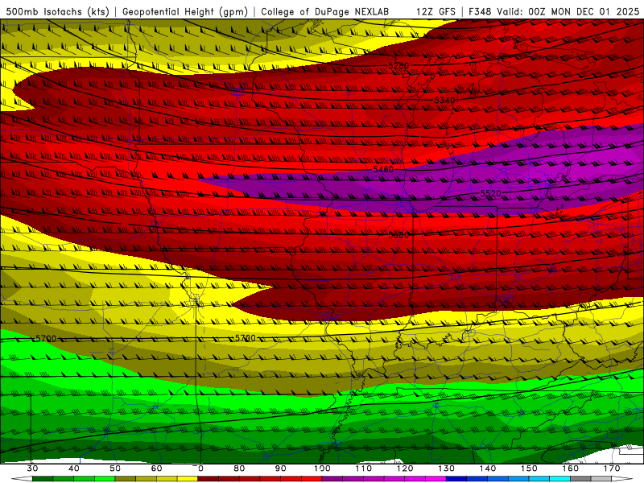This screenshot has width=644, height=483.
Task: Pick the purple 100-105 kt legend swatch
Action: (332, 479)
